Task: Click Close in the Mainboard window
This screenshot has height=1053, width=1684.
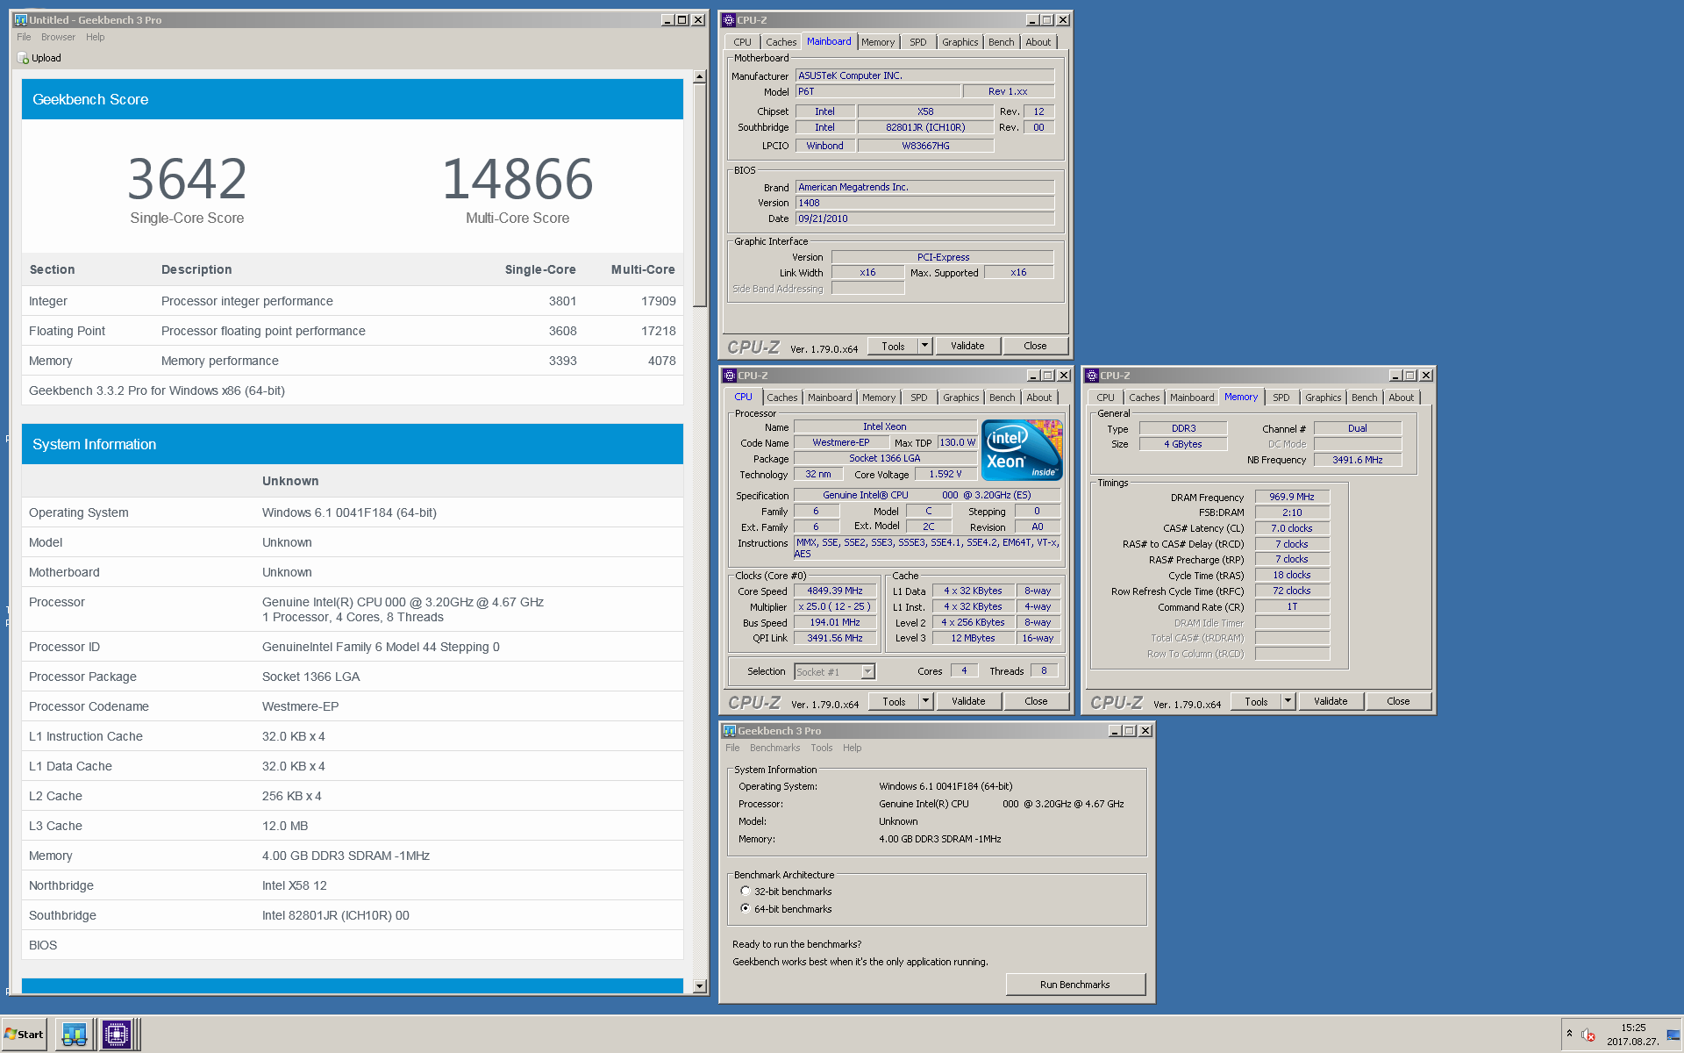Action: coord(1035,346)
